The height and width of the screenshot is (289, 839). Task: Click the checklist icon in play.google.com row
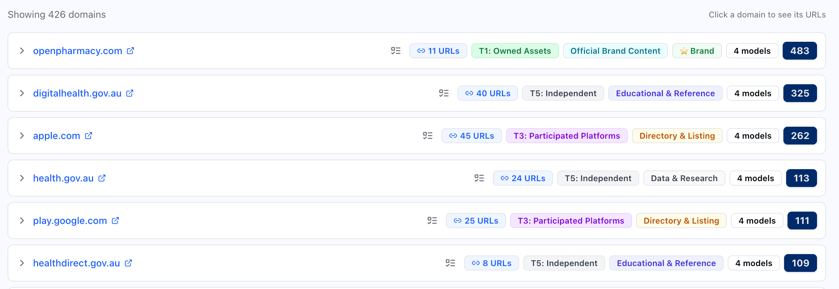432,221
